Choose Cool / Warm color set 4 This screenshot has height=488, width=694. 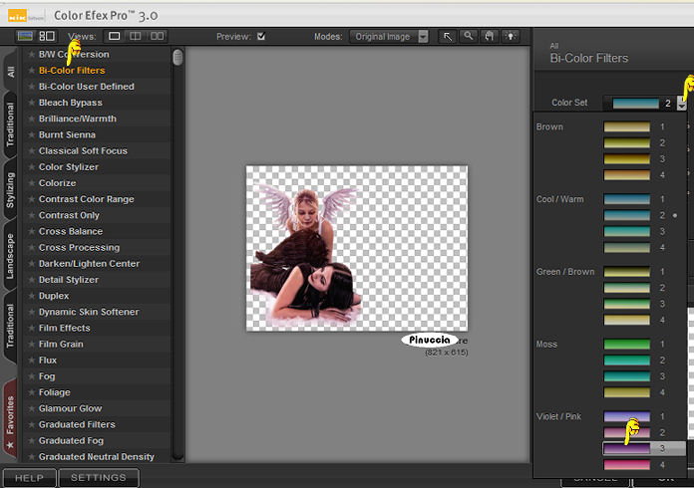pyautogui.click(x=627, y=248)
